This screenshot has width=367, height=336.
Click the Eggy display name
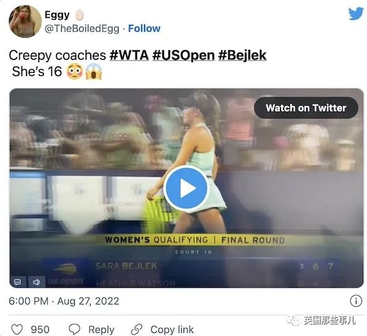point(57,15)
